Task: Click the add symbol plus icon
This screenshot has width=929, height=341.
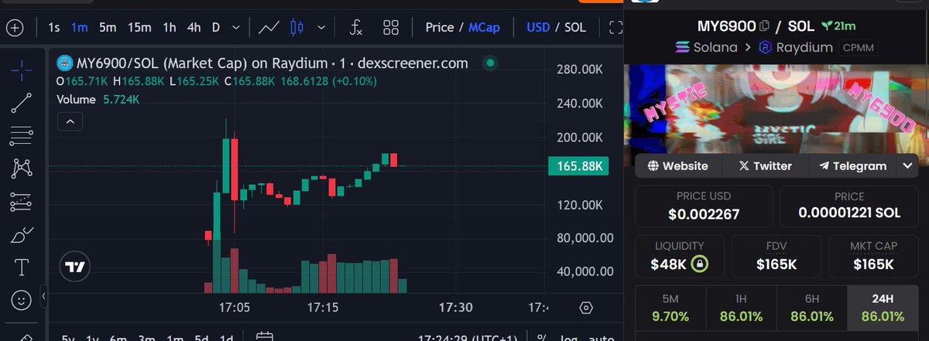Action: point(15,28)
